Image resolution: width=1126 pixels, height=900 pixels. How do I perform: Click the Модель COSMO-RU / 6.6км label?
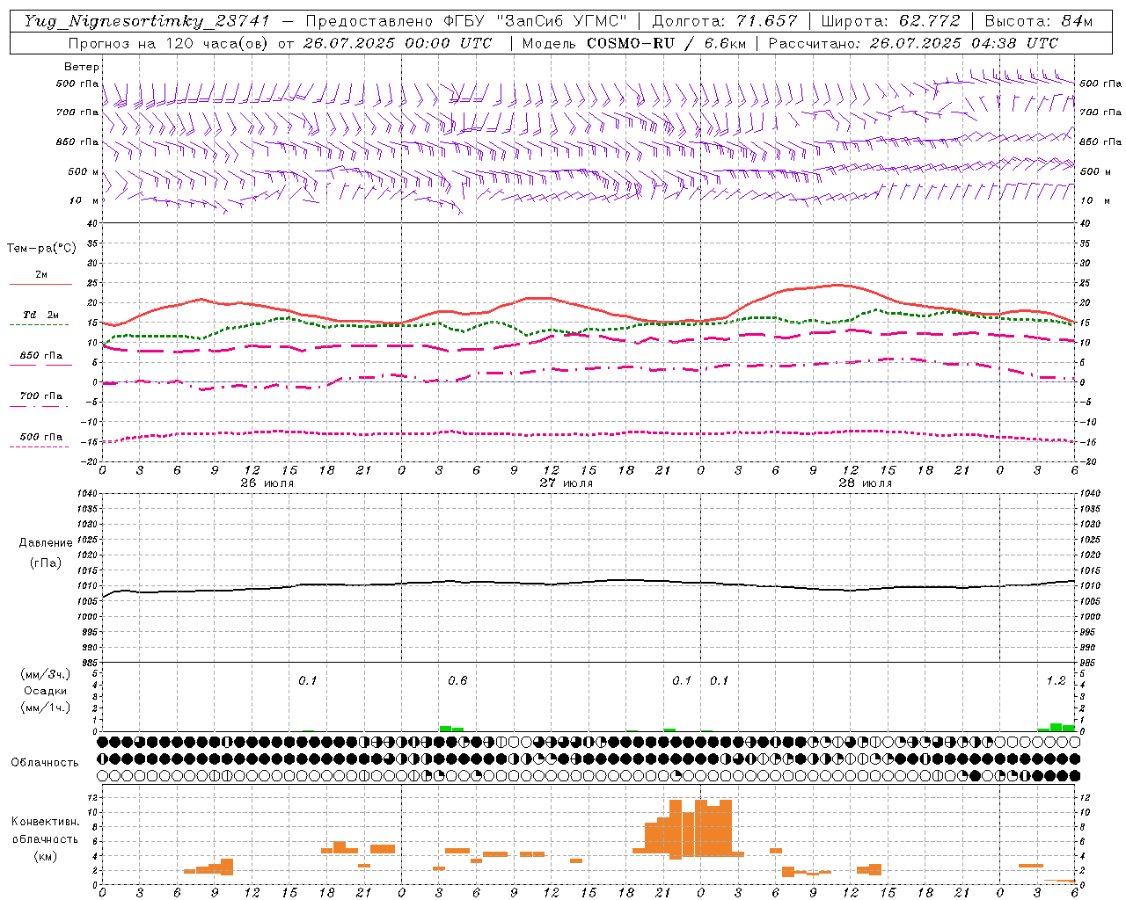(x=635, y=43)
